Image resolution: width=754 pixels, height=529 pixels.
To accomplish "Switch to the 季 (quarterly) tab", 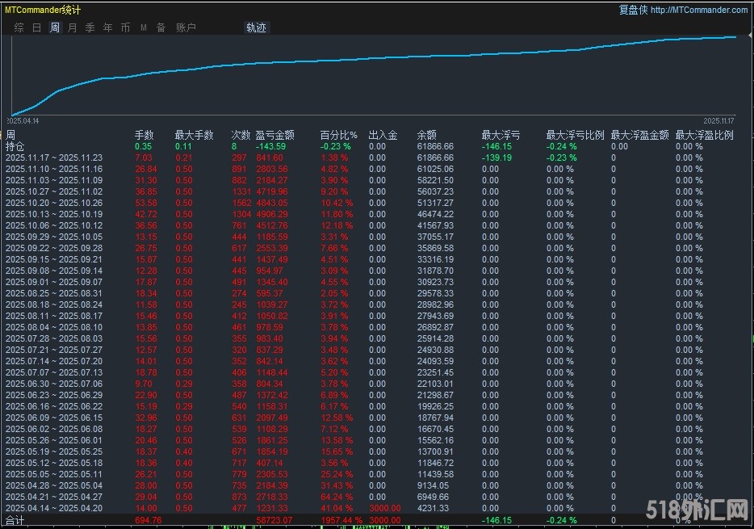I will pos(90,27).
